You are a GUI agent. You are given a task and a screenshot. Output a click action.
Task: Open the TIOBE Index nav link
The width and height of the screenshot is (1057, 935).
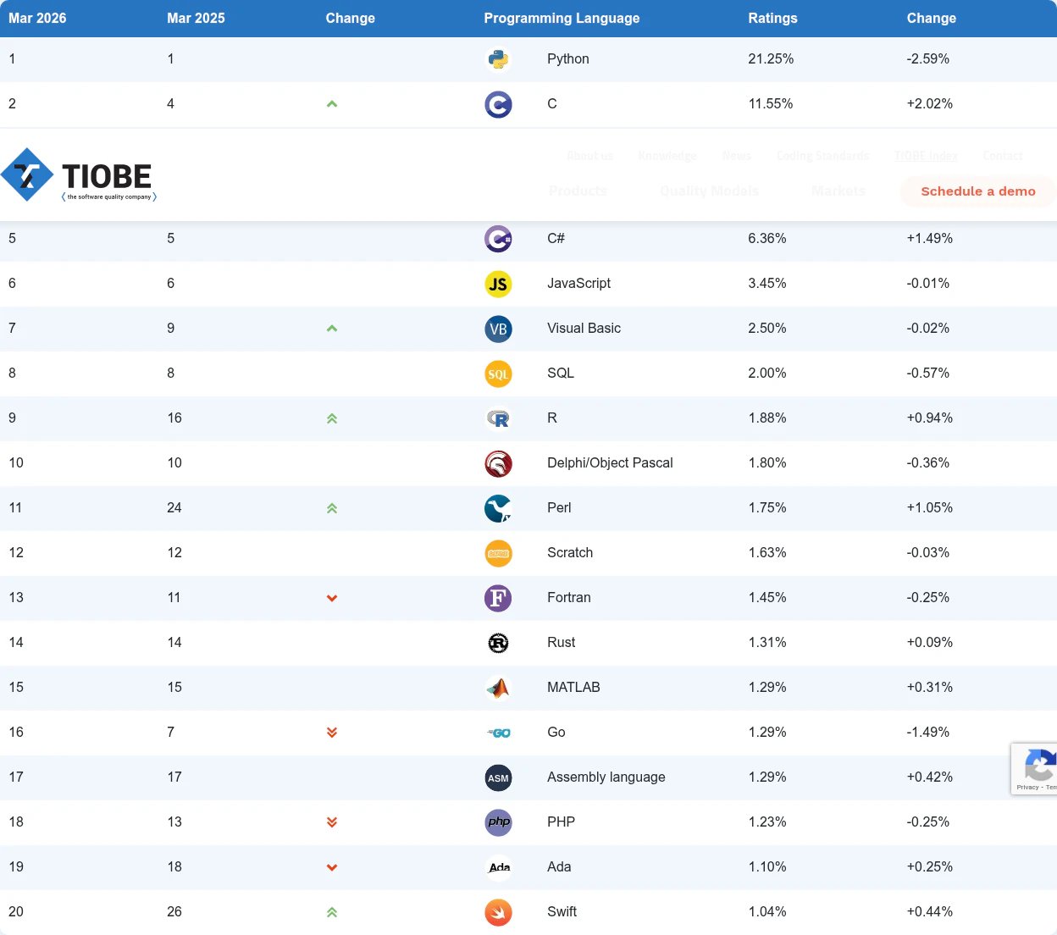click(x=926, y=156)
